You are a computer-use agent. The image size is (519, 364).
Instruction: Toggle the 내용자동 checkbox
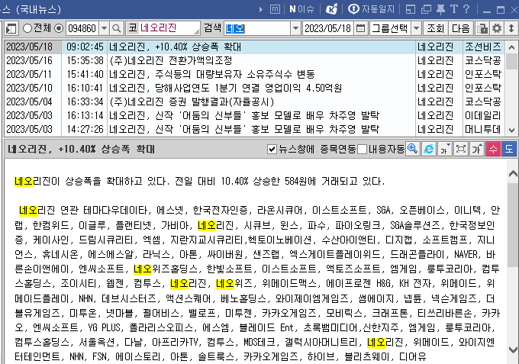(x=362, y=150)
